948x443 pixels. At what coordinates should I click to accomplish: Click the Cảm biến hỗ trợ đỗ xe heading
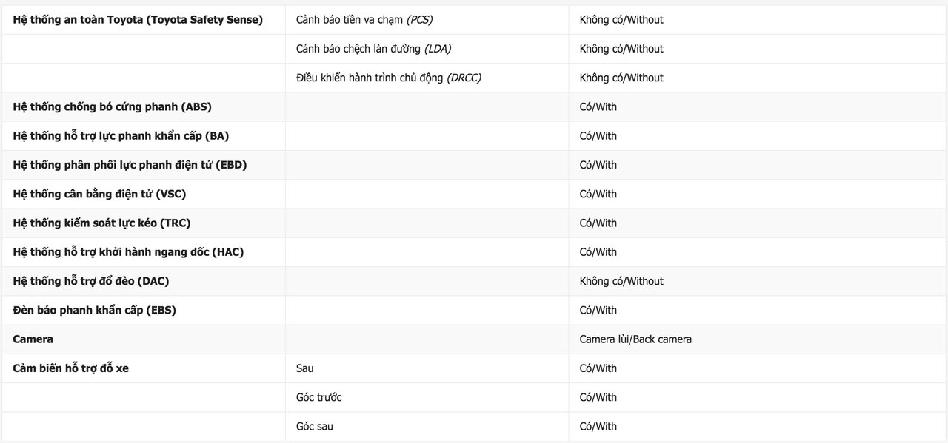coord(70,368)
